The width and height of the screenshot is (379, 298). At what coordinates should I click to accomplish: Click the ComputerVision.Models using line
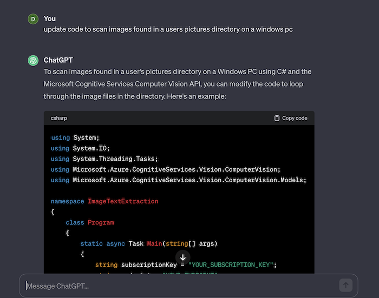click(x=179, y=180)
